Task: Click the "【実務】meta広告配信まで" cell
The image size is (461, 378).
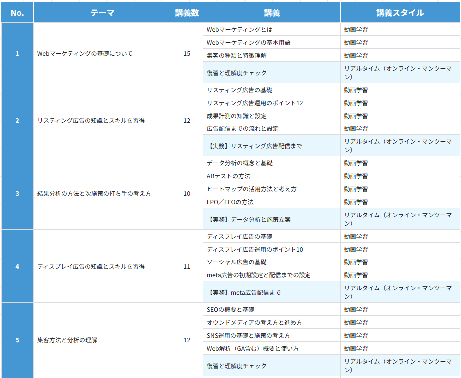Action: (x=272, y=292)
